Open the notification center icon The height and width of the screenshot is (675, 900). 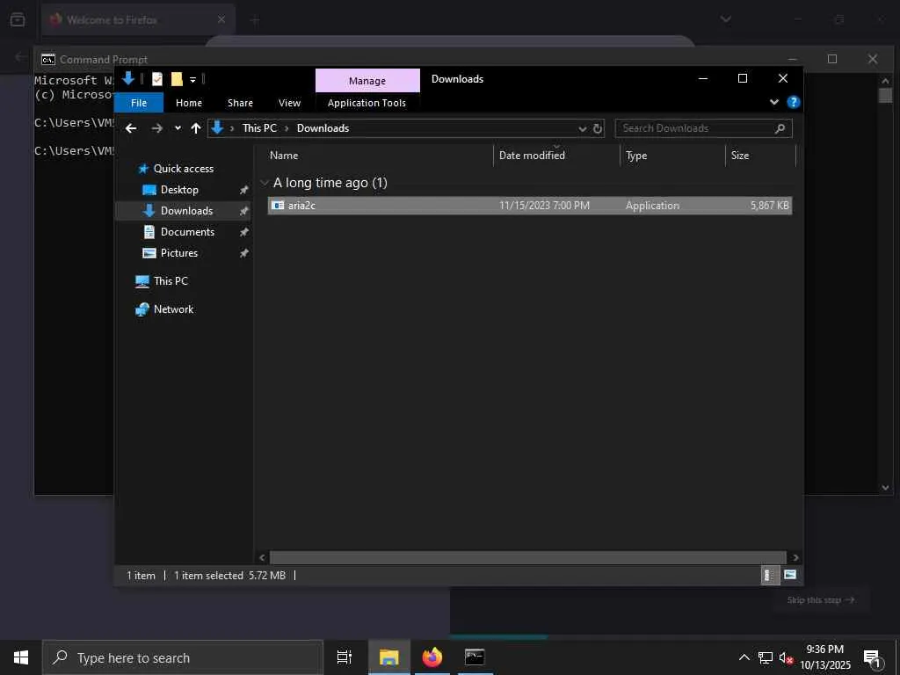872,658
